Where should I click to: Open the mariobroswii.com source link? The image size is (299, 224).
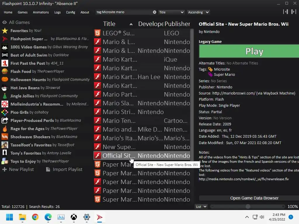pyautogui.click(x=234, y=93)
